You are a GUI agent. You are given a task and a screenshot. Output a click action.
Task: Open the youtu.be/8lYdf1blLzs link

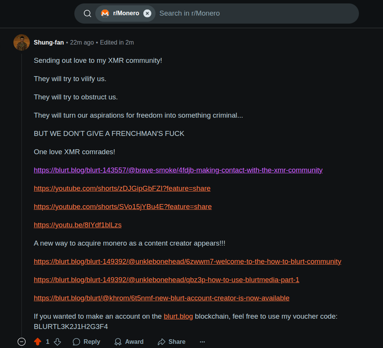78,225
